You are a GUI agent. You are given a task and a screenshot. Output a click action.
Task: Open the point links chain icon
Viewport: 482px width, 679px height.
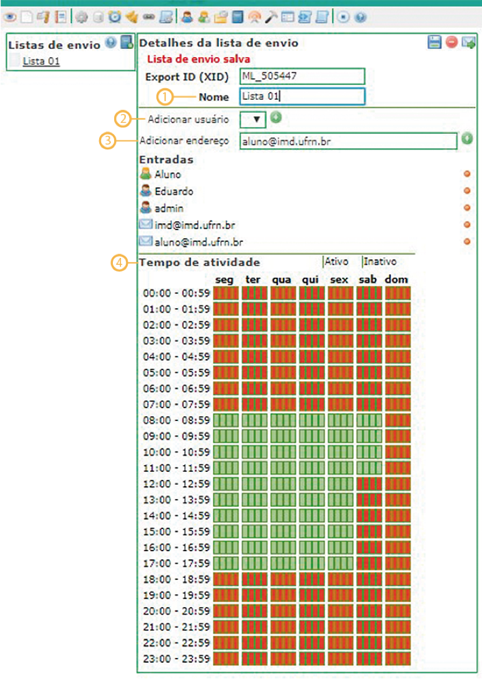tap(148, 17)
